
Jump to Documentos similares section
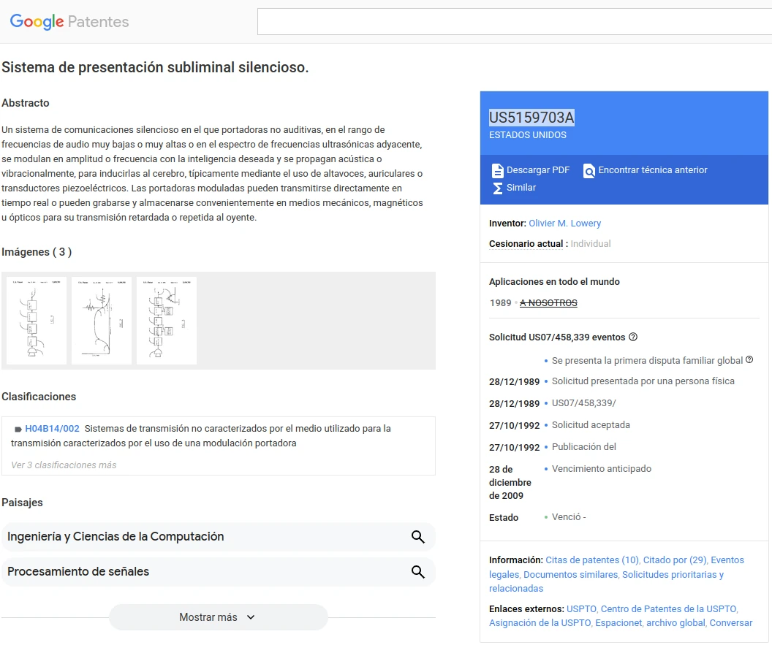[570, 575]
